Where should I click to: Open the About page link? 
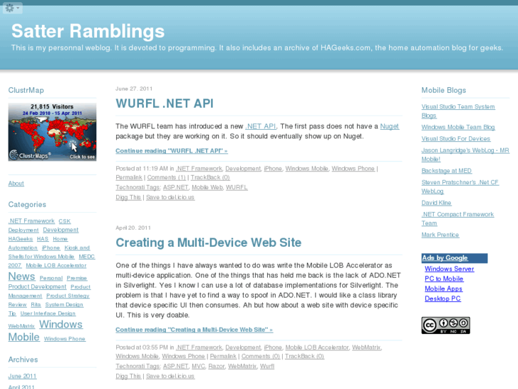16,183
